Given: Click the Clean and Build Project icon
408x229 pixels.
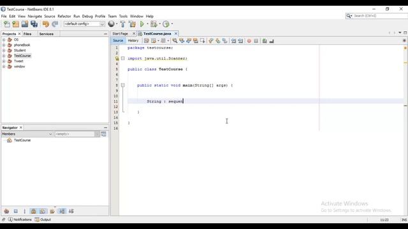Looking at the screenshot, I should point(132,24).
